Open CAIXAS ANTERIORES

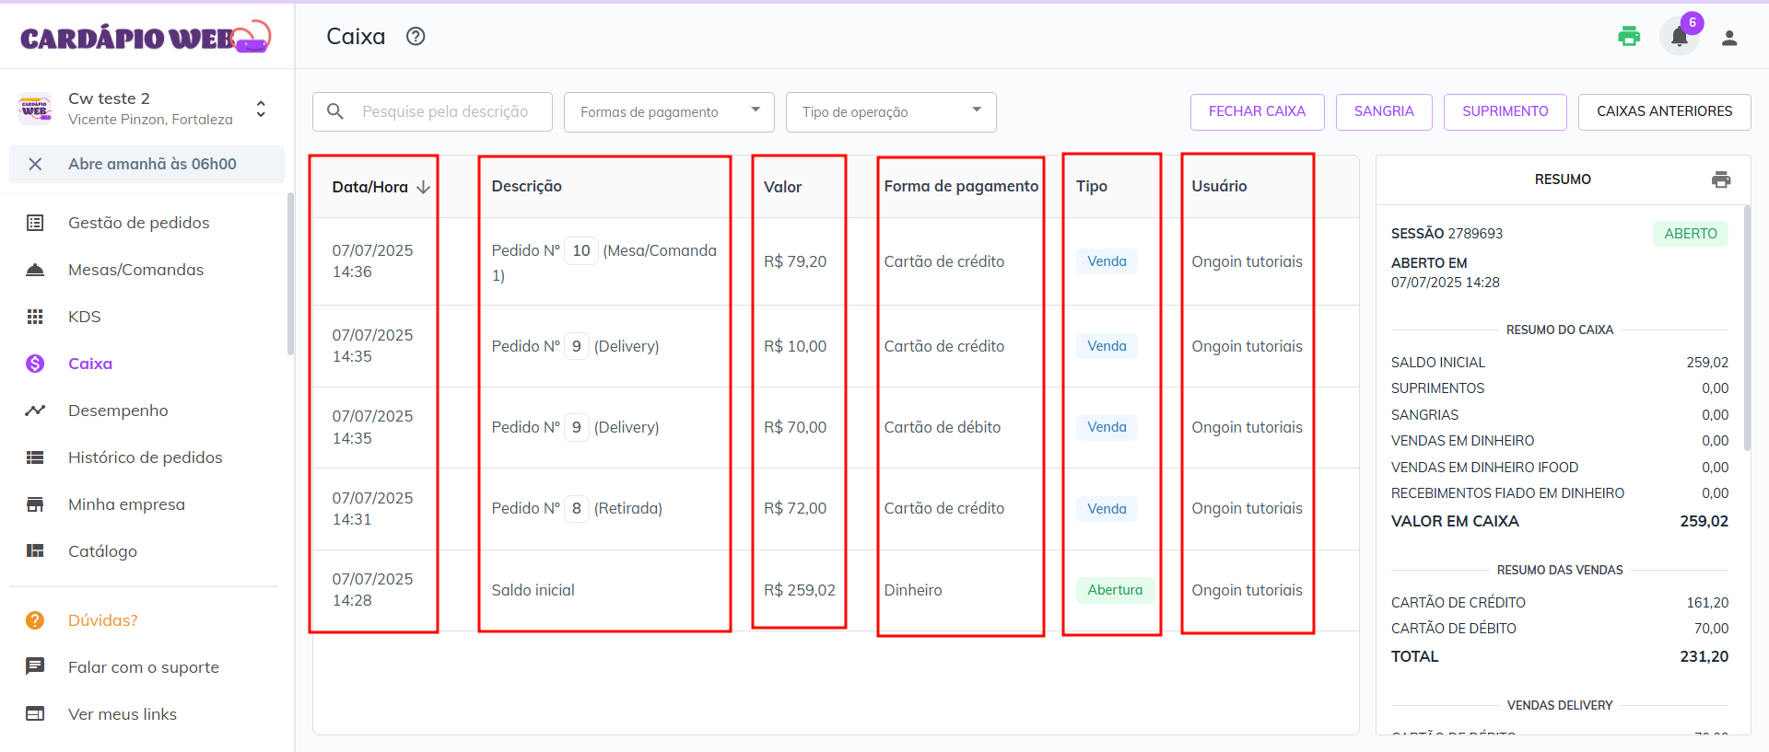(1663, 111)
